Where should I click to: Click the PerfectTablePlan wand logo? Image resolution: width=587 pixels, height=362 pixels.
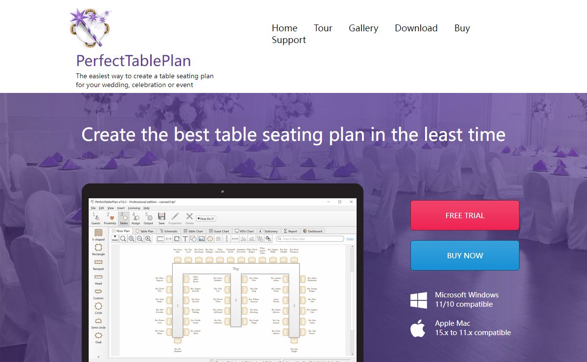90,27
